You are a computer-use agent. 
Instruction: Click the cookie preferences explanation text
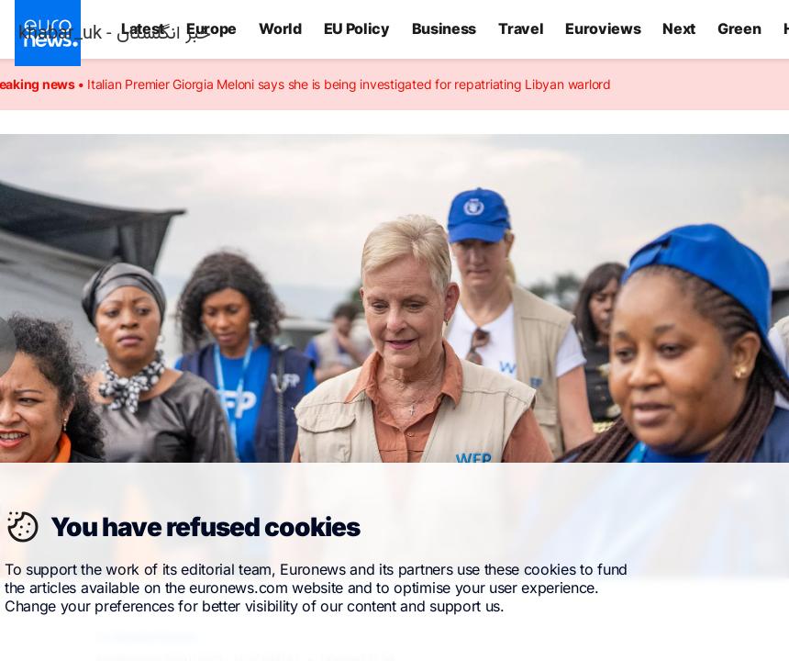[316, 588]
